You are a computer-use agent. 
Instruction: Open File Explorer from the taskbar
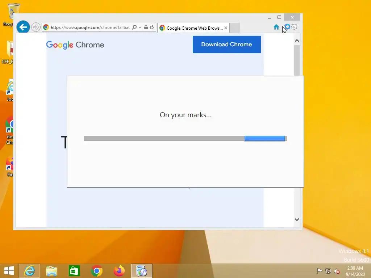[x=51, y=271]
